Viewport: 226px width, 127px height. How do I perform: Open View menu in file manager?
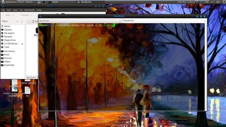pyautogui.click(x=15, y=10)
